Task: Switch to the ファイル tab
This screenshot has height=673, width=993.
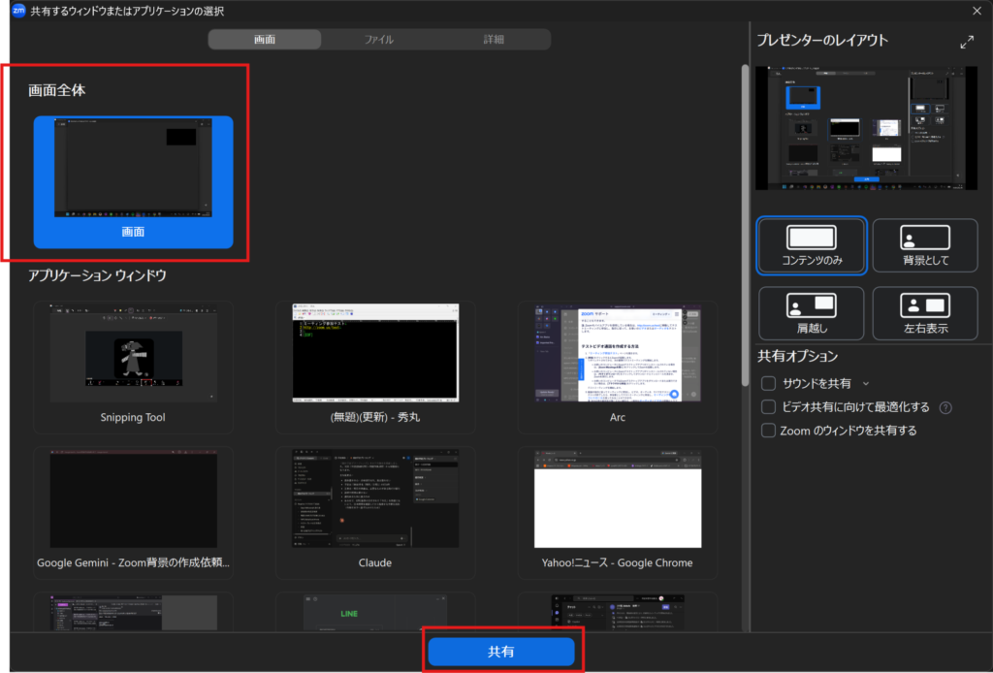Action: 379,39
